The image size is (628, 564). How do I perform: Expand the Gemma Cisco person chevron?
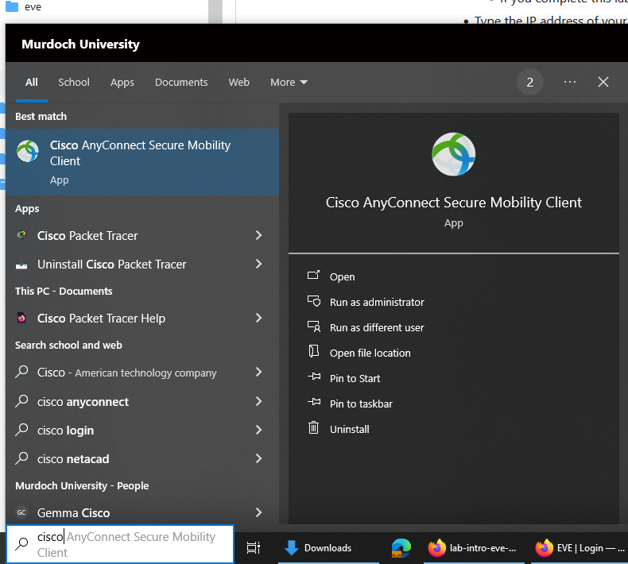258,512
